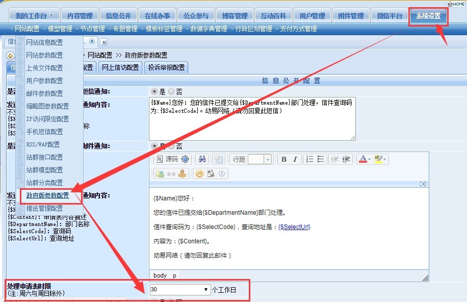This screenshot has height=302, width=467.
Task: Open the 我的工作台 dropdown menu
Action: coord(35,16)
